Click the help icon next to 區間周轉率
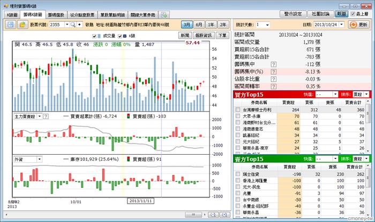This screenshot has height=222, width=375. [274, 86]
